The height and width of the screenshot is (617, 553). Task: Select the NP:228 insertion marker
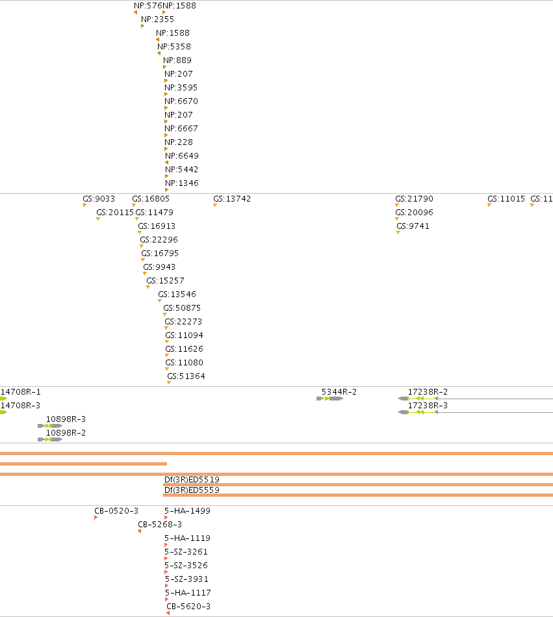tap(166, 149)
